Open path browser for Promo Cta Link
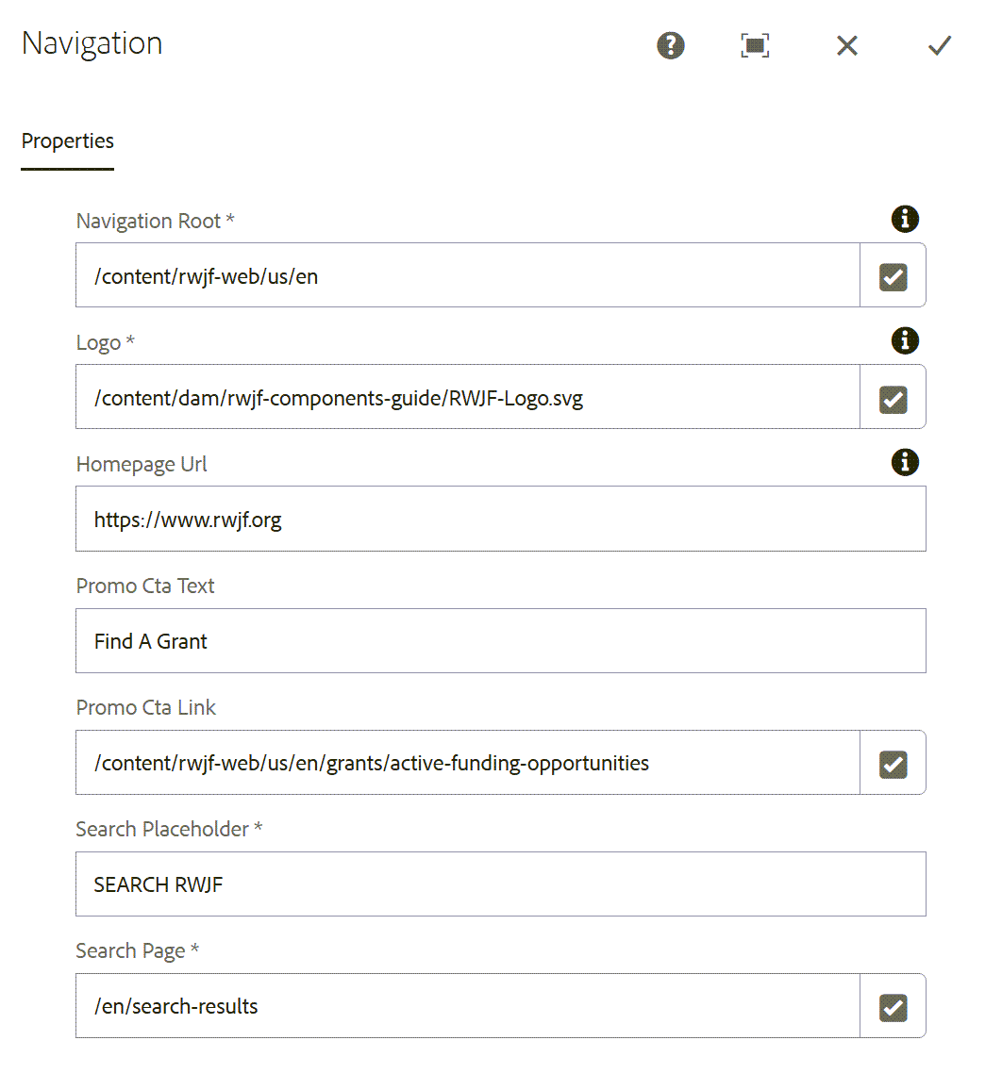This screenshot has height=1090, width=1002. [893, 763]
